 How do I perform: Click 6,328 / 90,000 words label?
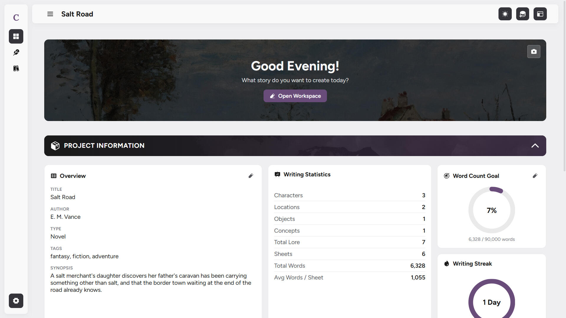(492, 239)
